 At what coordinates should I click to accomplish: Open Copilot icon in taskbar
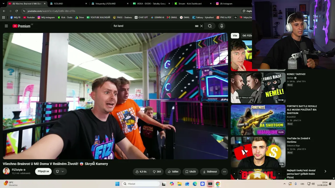[172, 184]
